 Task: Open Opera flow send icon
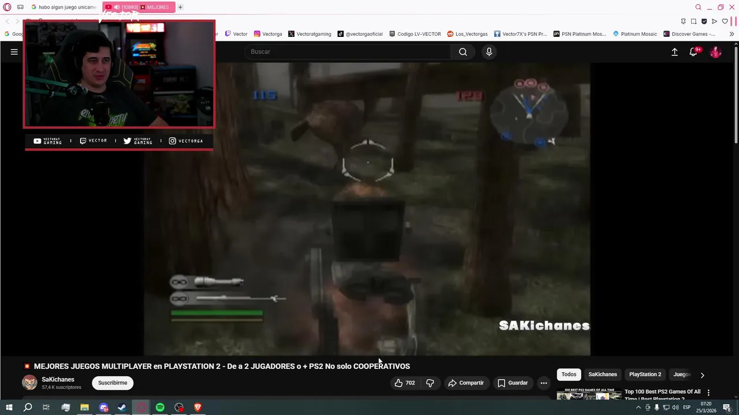tap(714, 21)
